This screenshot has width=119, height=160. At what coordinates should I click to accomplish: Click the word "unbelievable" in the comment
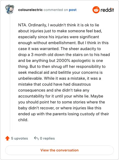[31, 78]
